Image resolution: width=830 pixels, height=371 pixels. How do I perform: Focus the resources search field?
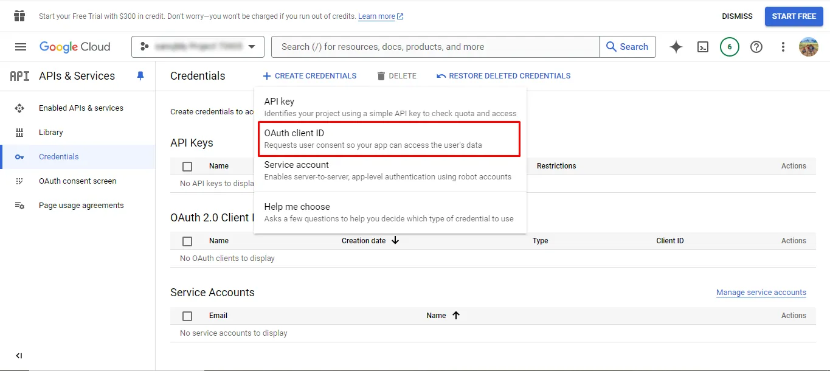tap(435, 47)
